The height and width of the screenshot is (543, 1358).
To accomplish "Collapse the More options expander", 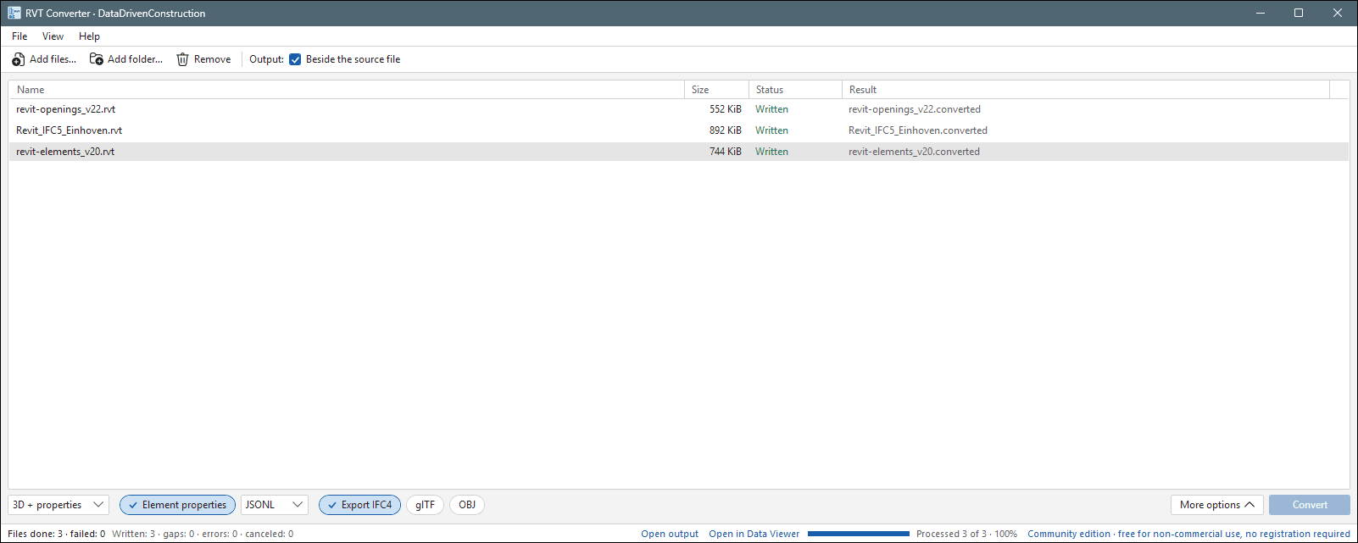I will [x=1217, y=505].
